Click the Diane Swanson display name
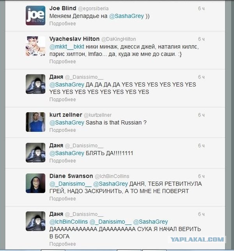The height and width of the screenshot is (251, 234). coord(71,176)
